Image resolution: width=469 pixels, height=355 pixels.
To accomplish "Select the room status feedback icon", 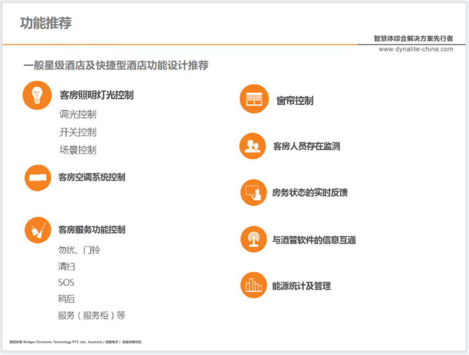I will point(254,193).
